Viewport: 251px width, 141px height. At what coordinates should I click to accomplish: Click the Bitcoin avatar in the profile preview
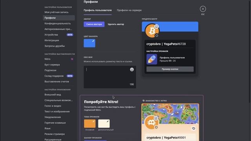coord(152,31)
